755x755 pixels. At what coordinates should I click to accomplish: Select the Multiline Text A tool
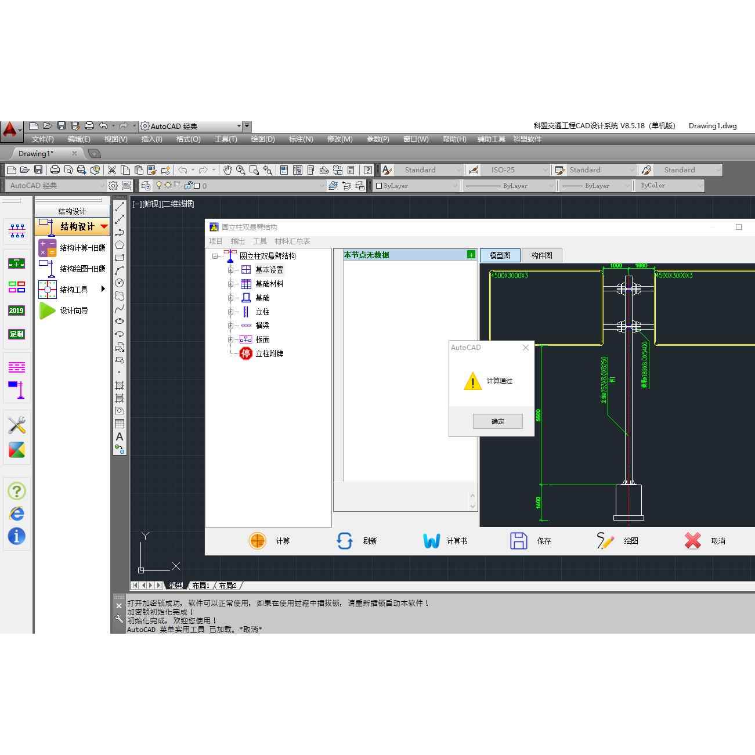coord(120,436)
